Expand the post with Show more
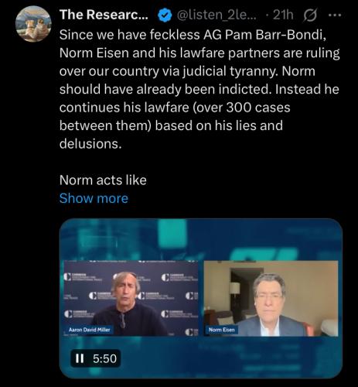Image resolution: width=358 pixels, height=387 pixels. pyautogui.click(x=94, y=198)
